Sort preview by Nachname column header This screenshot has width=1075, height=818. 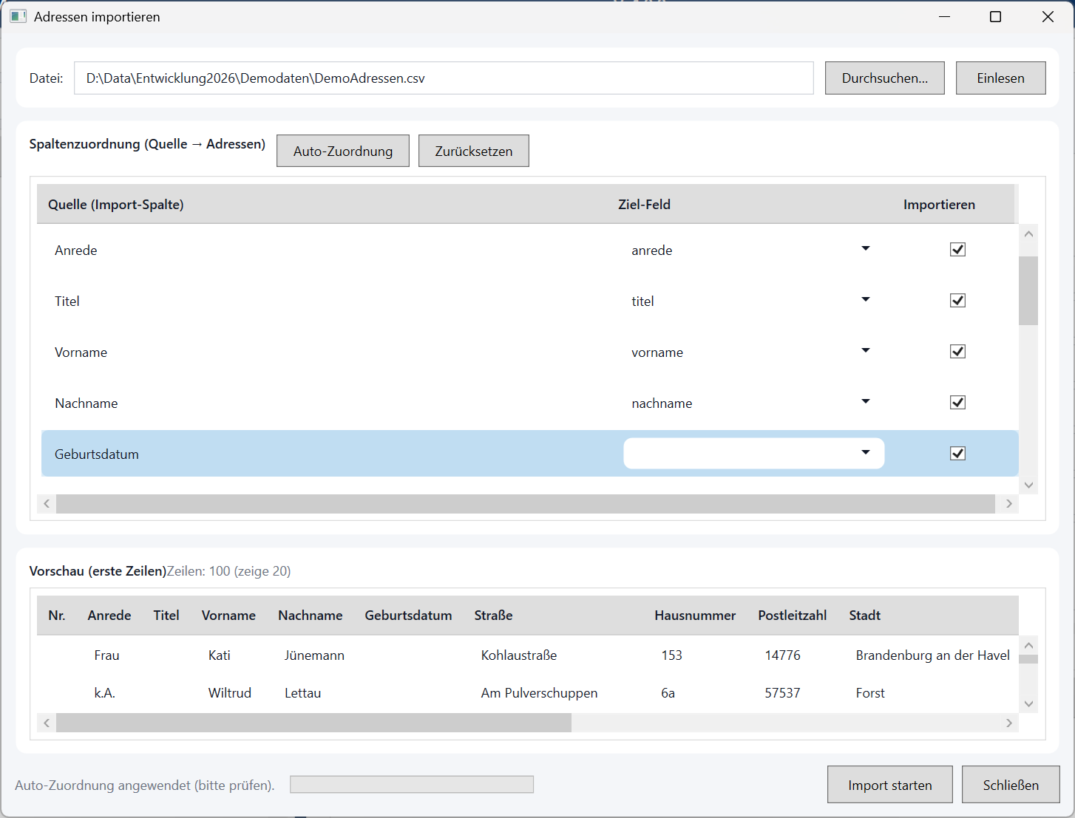pyautogui.click(x=310, y=616)
